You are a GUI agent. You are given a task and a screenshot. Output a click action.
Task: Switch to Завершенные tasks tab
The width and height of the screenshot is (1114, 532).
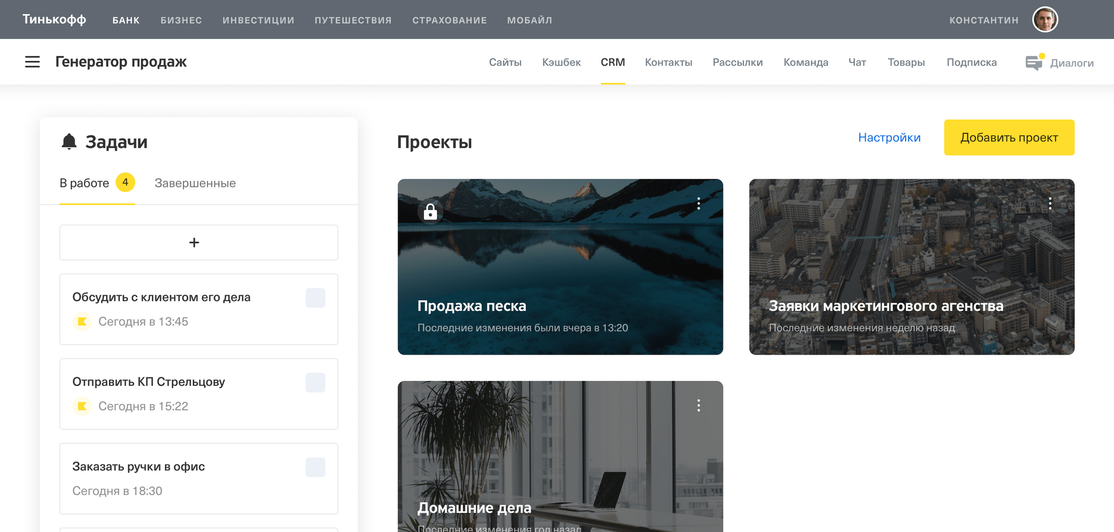pyautogui.click(x=195, y=183)
